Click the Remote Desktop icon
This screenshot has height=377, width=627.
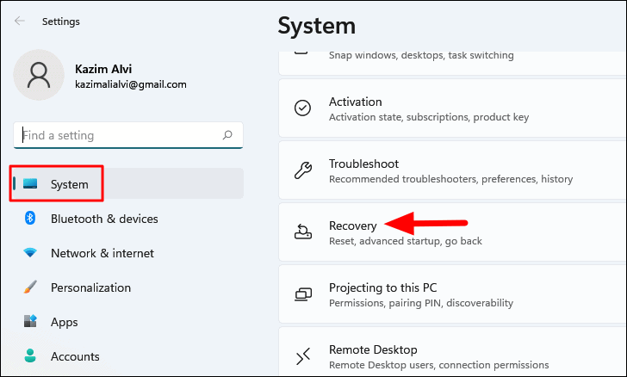302,355
